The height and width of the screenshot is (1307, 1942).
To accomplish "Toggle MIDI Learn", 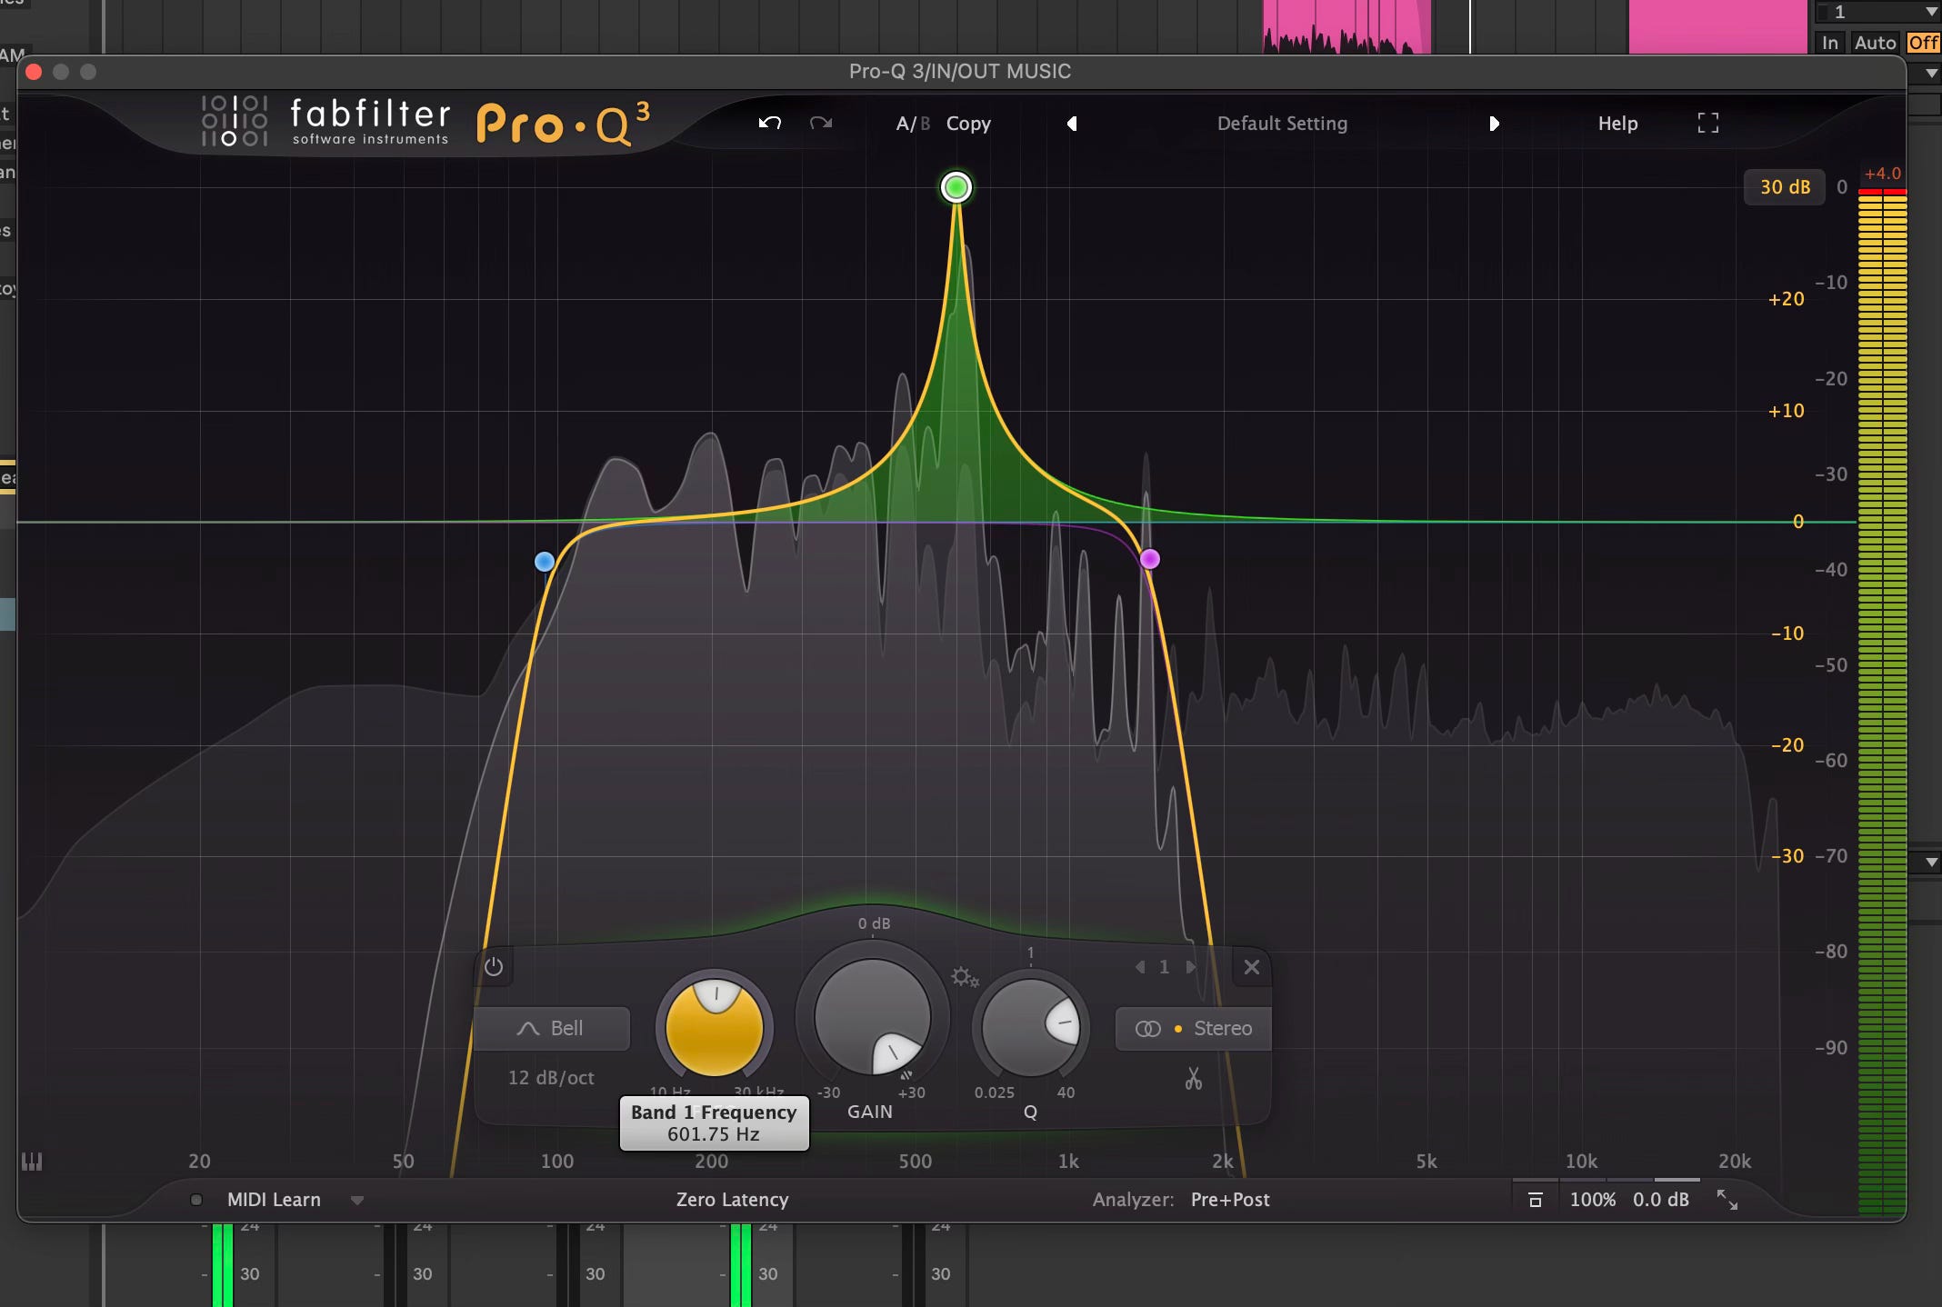I will click(x=274, y=1200).
